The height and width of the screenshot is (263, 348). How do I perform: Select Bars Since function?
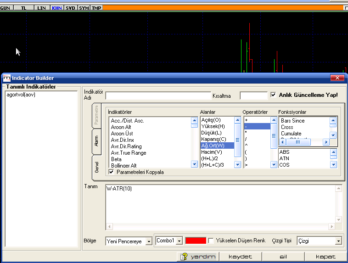[292, 121]
